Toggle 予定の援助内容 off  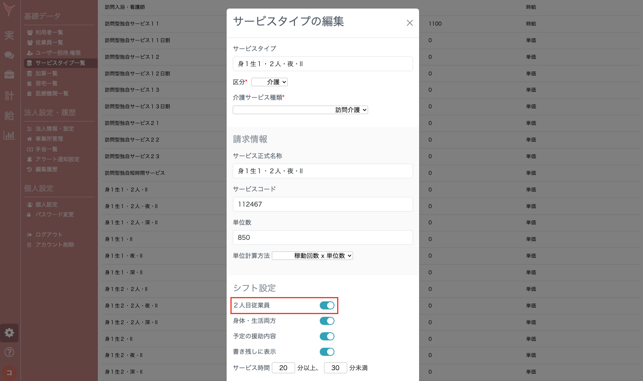327,336
